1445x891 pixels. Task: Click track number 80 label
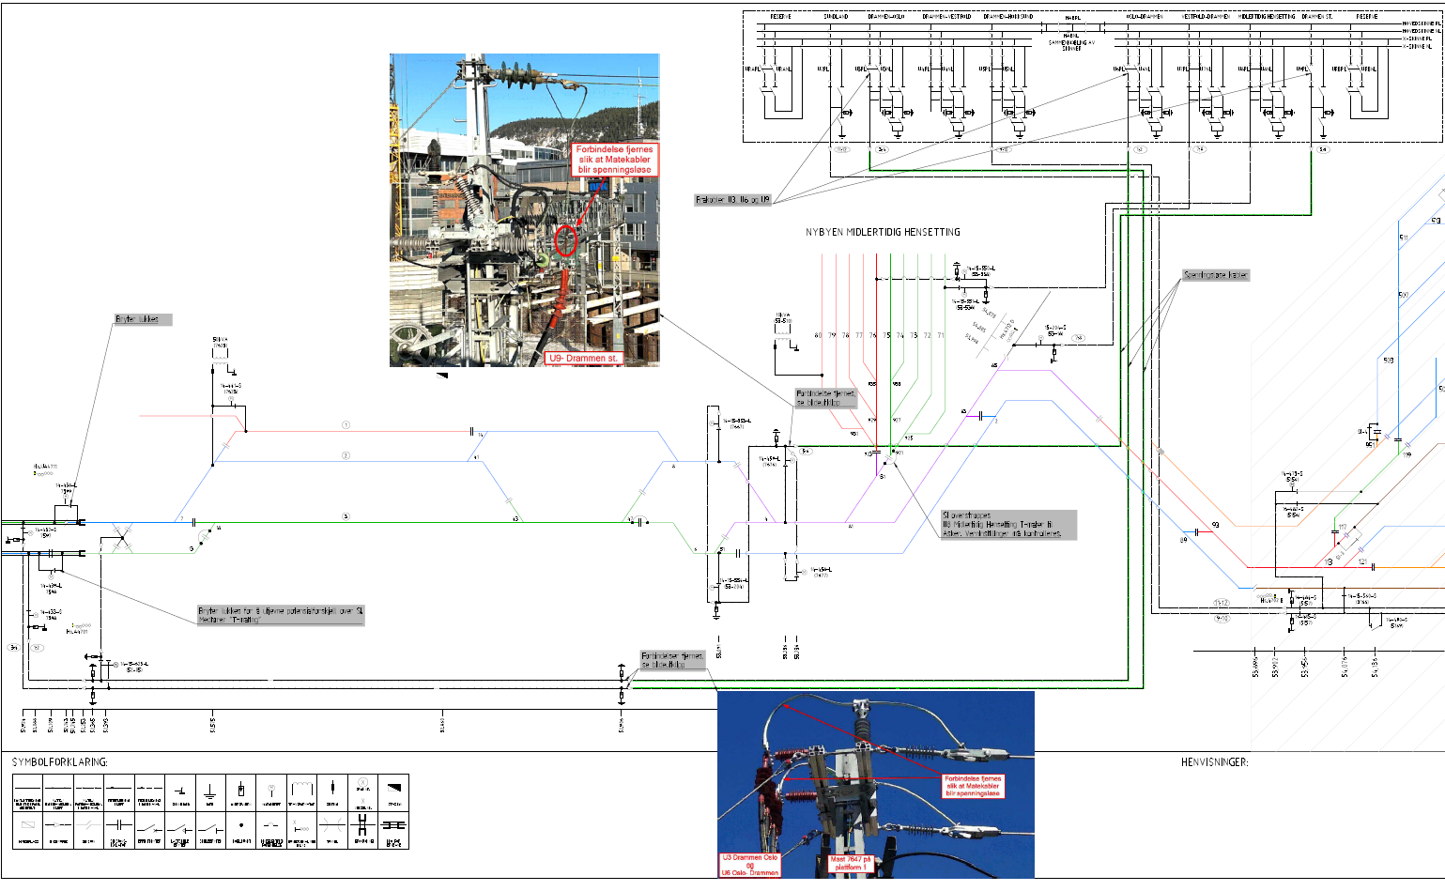[818, 335]
